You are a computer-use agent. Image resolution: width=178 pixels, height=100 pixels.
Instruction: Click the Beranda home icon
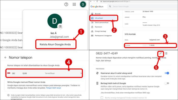pos(92,14)
